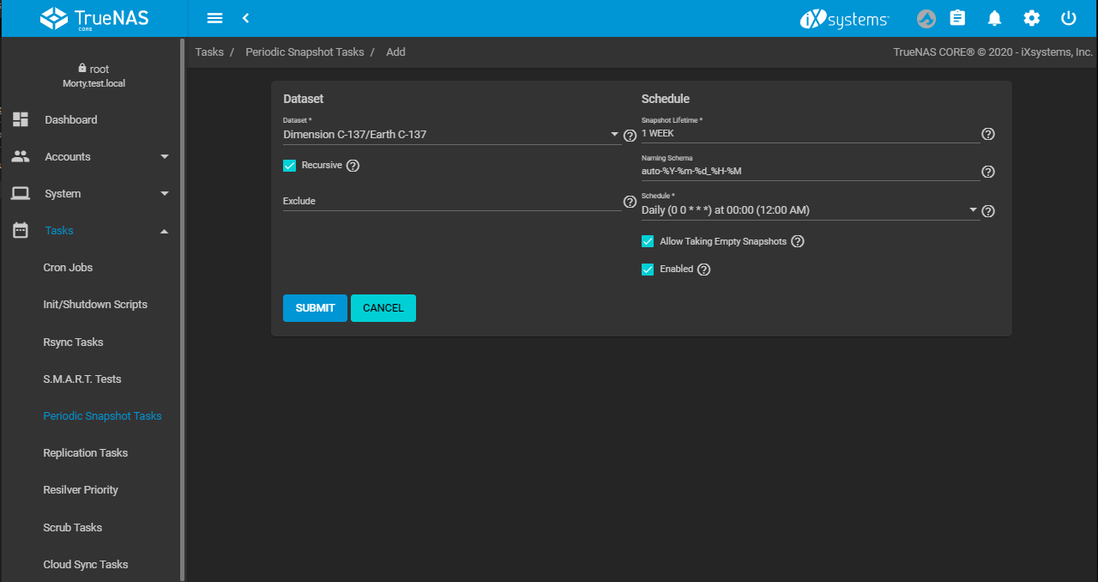The width and height of the screenshot is (1098, 582).
Task: Click the back chevron icon in header
Action: pyautogui.click(x=246, y=18)
